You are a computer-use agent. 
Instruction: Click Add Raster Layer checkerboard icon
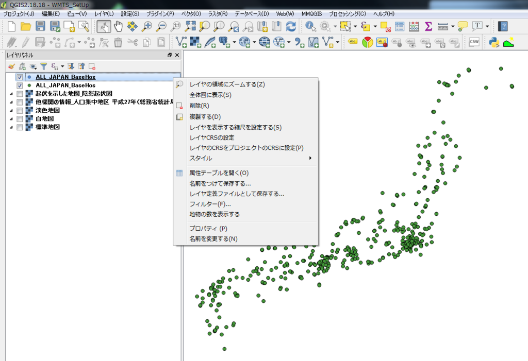(x=195, y=42)
